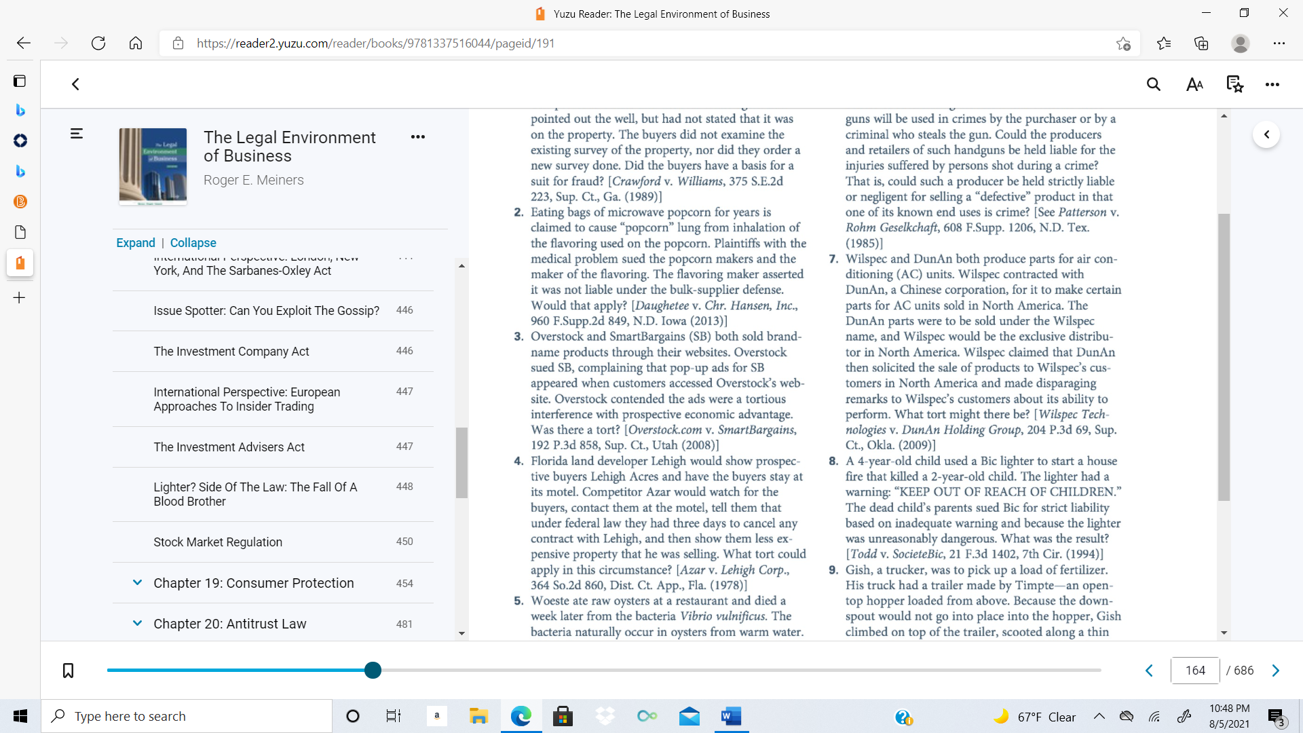
Task: Open browser settings and more menu
Action: coord(1279,43)
